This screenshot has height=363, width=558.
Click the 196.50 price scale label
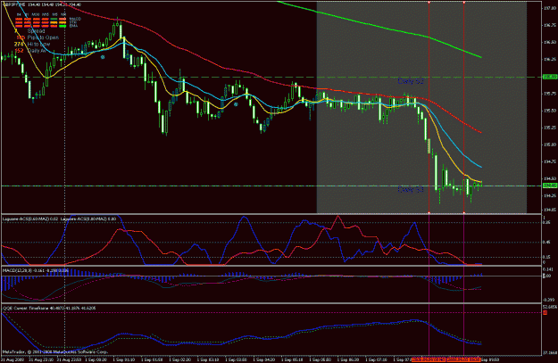[x=550, y=42]
